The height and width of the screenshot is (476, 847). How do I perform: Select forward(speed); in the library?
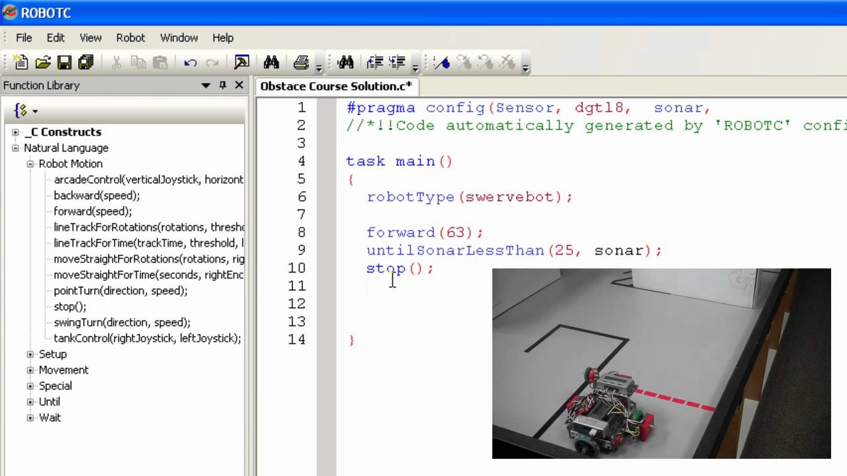click(x=93, y=212)
